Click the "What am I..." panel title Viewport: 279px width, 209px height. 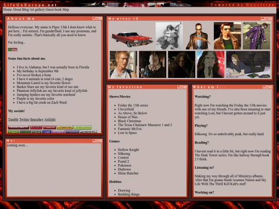tap(209, 87)
